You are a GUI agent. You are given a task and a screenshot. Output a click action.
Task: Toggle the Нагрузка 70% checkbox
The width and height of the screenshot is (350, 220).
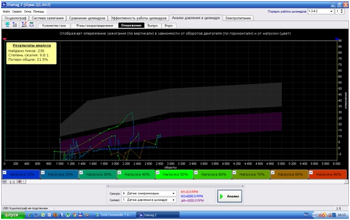[x=235, y=173]
